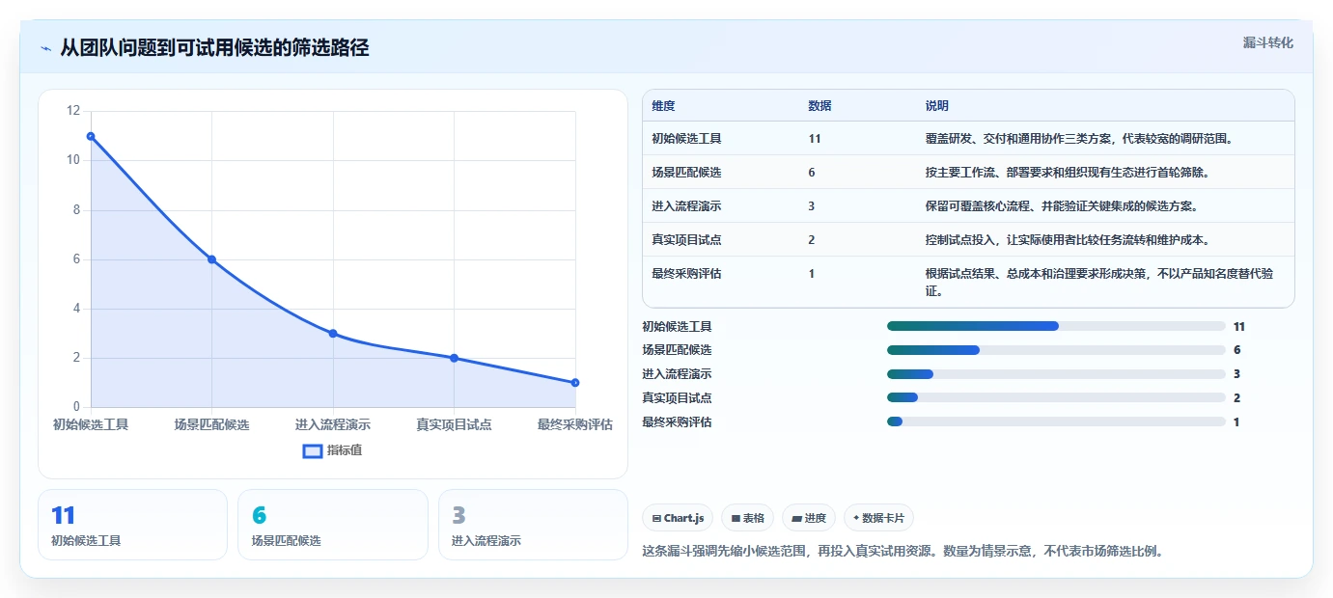Select the Chart.js tag chip

(678, 518)
